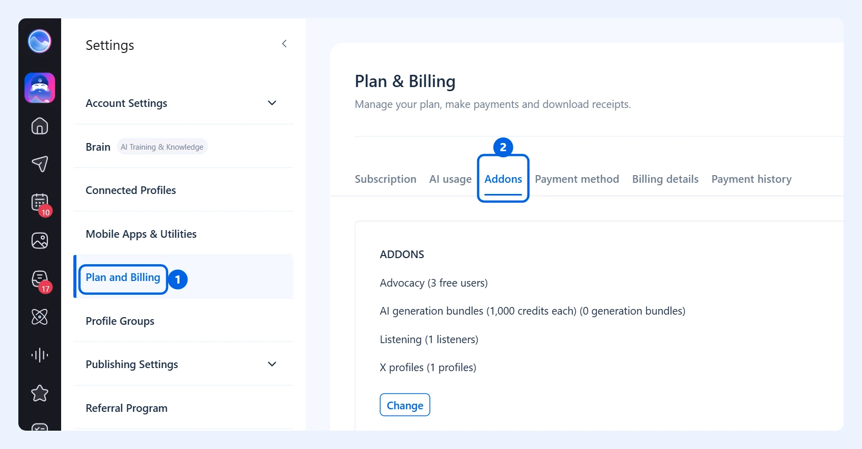862x449 pixels.
Task: Open Mobile Apps & Utilities
Action: (183, 234)
